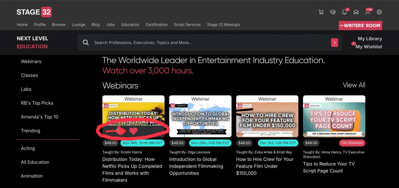This screenshot has width=399, height=188.
Task: Select Amanda's Top 10 in the sidebar
Action: point(40,117)
